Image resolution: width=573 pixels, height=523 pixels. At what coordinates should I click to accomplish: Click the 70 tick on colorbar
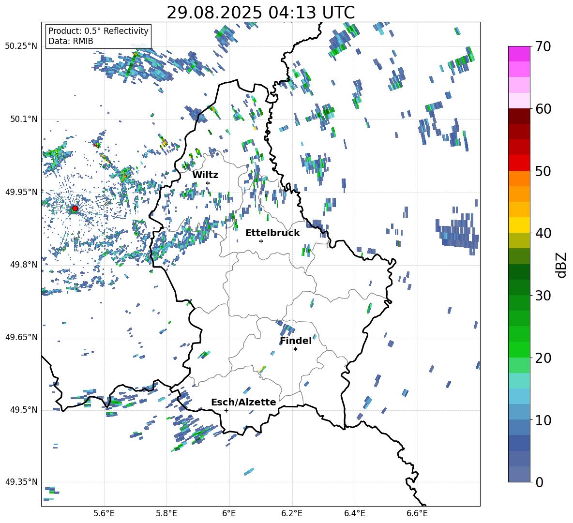click(543, 47)
